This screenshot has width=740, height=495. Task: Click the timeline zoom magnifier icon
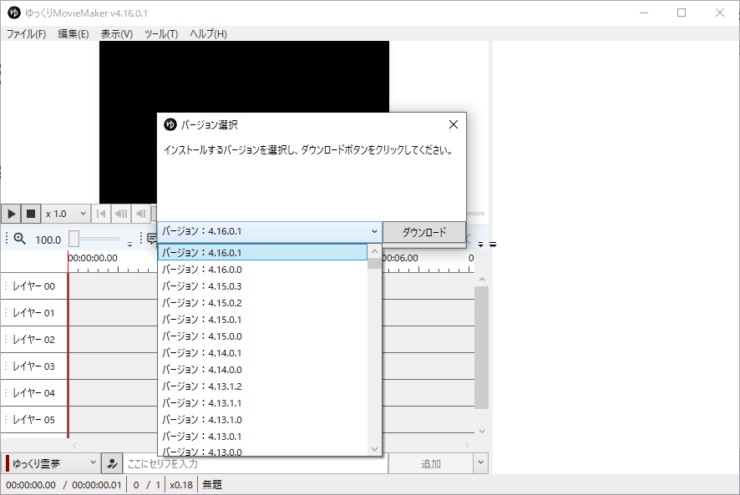tap(20, 239)
